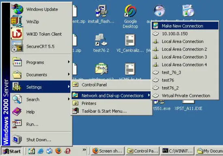Open Taskbar & Start Menu... settings
This screenshot has height=156, width=223.
(111, 111)
